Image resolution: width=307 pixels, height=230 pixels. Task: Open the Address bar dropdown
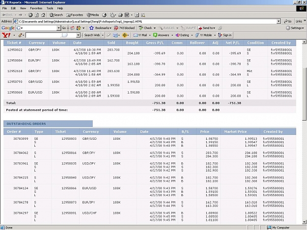[x=279, y=21]
